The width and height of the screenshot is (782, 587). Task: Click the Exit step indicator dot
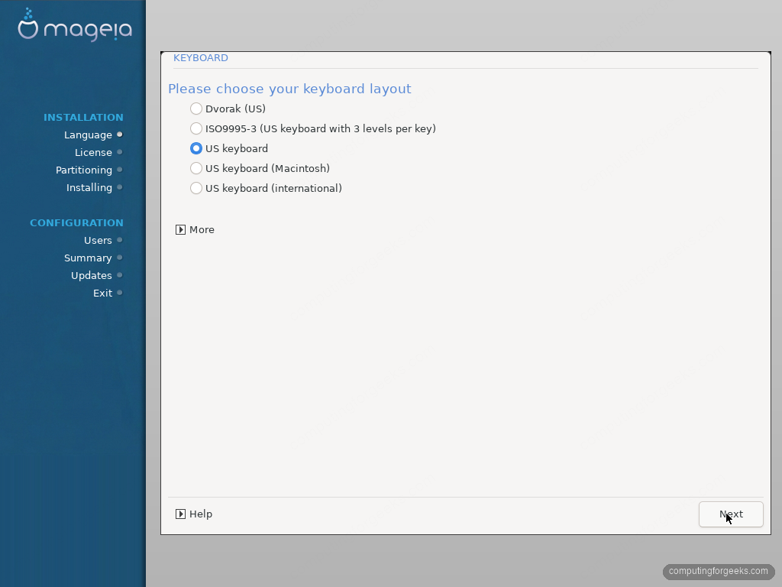[x=120, y=293]
